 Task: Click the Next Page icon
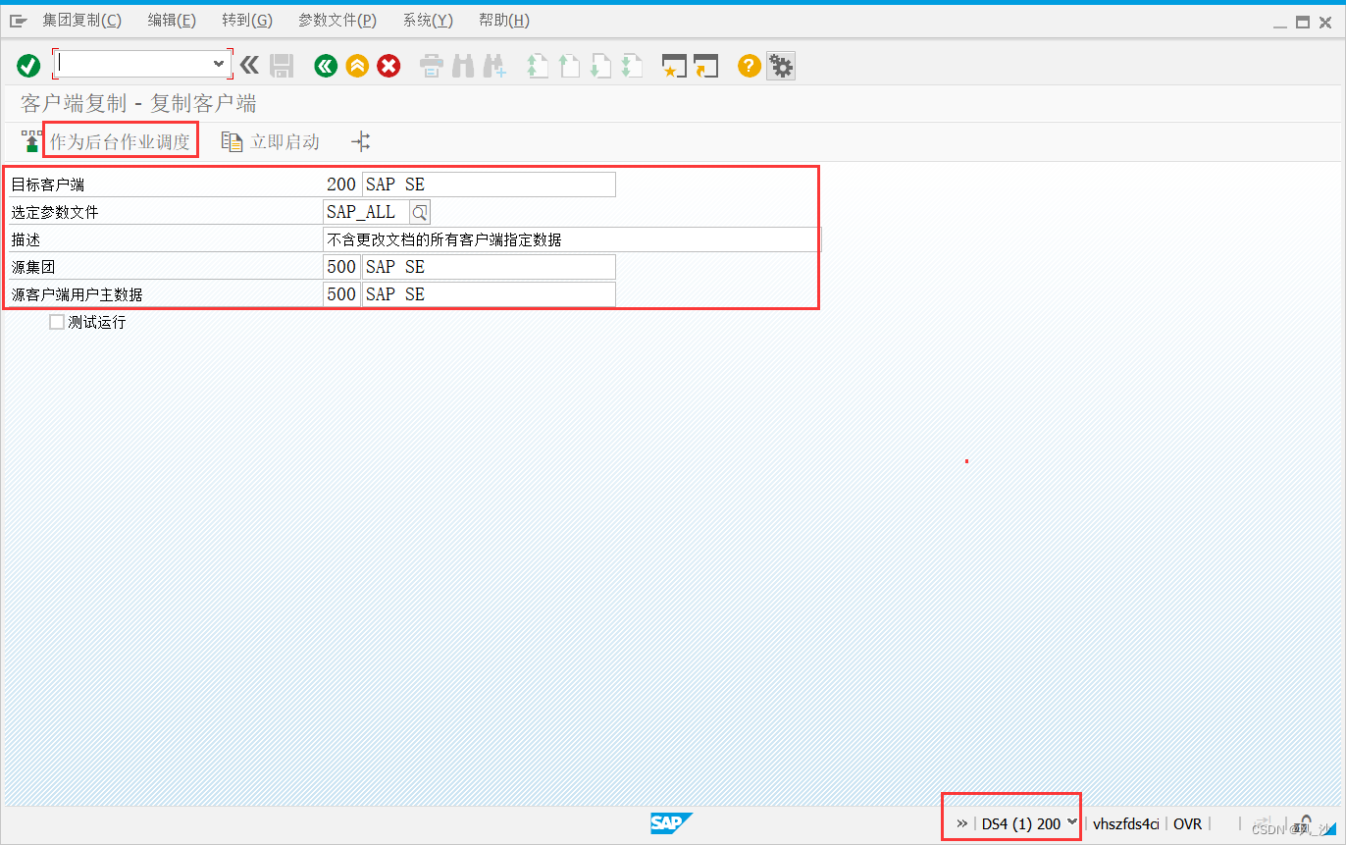point(600,66)
